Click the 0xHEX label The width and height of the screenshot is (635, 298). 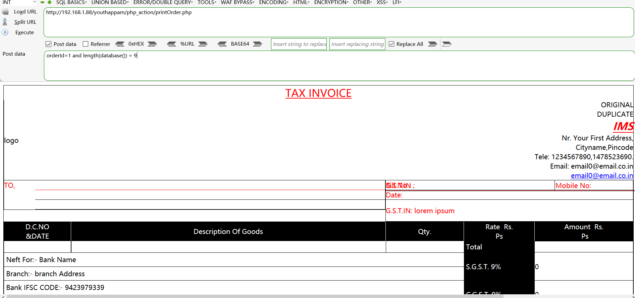[x=136, y=44]
